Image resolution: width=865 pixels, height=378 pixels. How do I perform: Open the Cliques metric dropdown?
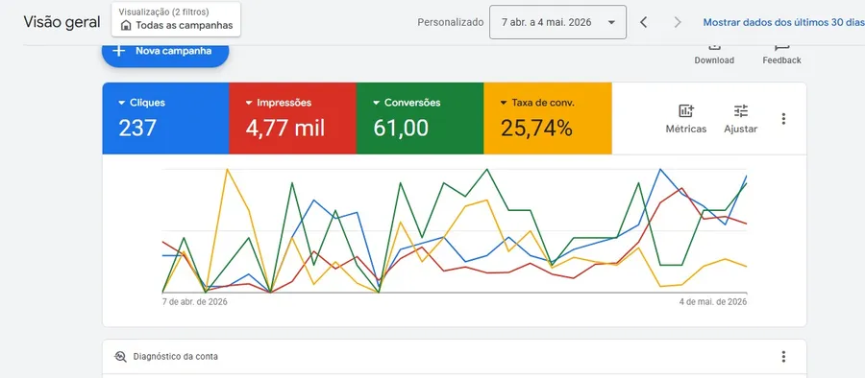[141, 103]
